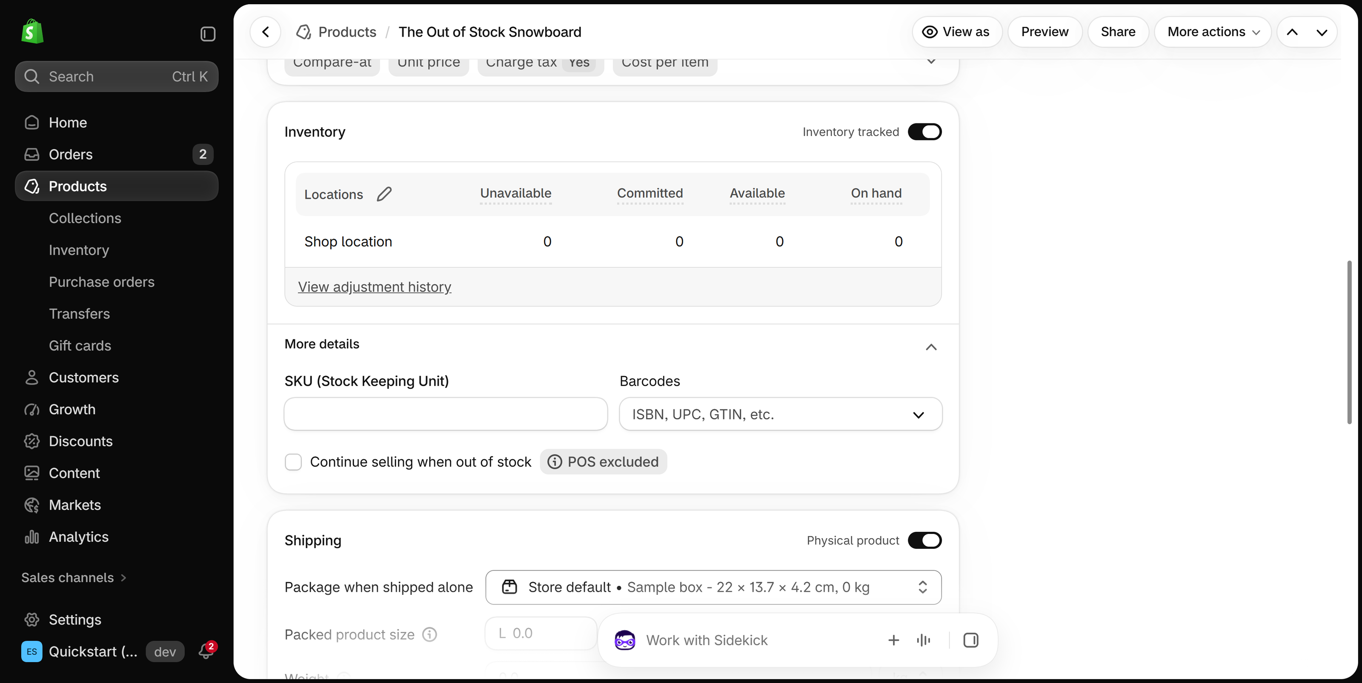
Task: Click the search magnifier icon
Action: tap(32, 77)
